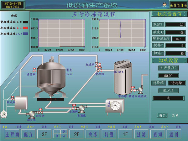The height and width of the screenshot is (141, 188).
Task: Click the 旁管阀 valve icon
Action: click(x=34, y=69)
